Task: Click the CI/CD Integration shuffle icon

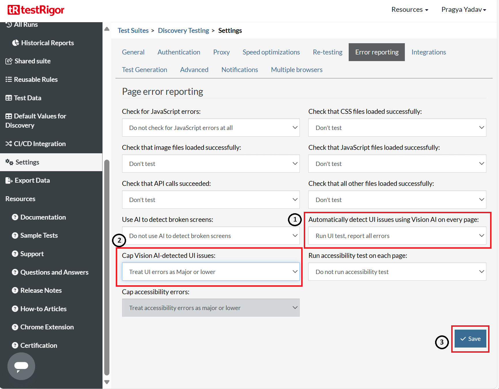Action: click(9, 144)
